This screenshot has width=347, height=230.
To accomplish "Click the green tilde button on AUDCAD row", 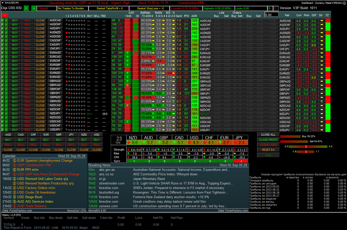I will pos(6,20).
